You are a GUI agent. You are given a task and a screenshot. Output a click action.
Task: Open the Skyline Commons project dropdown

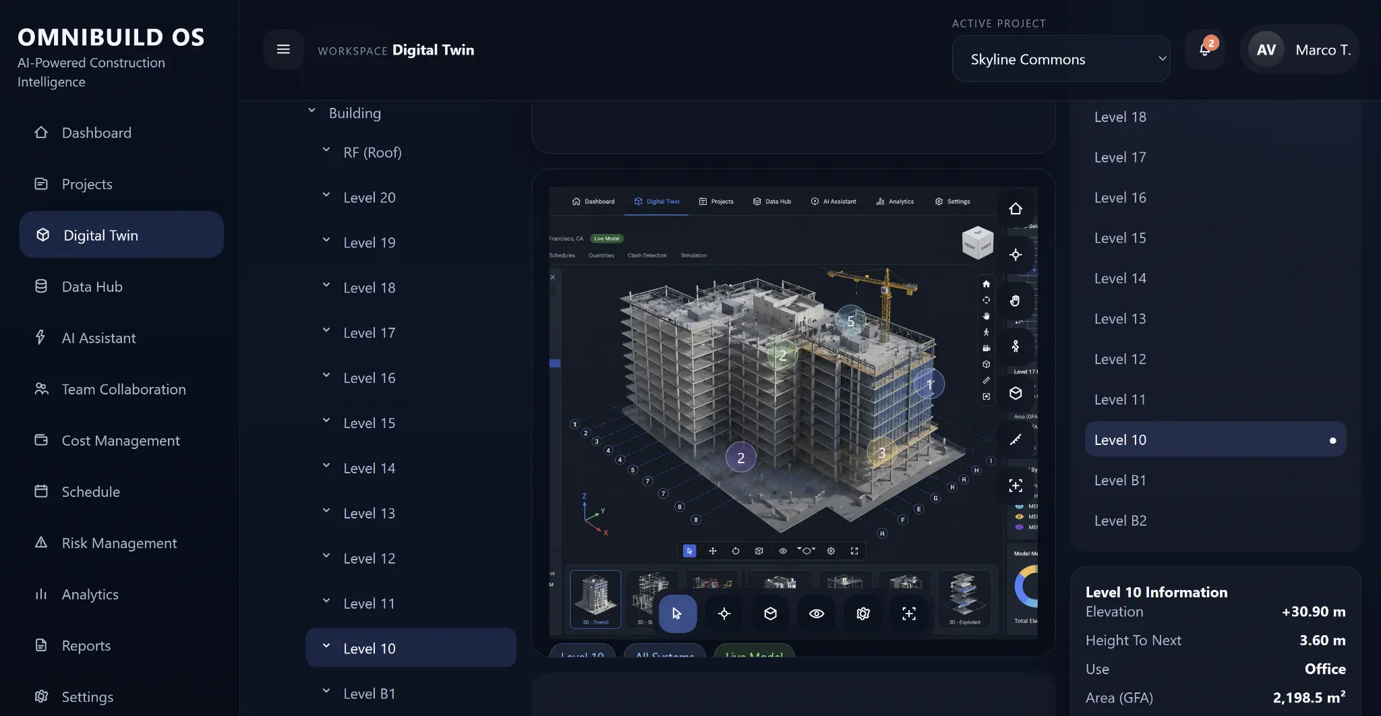pyautogui.click(x=1060, y=59)
